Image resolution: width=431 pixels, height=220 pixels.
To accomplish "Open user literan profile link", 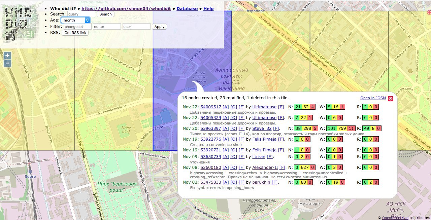I will [x=259, y=156].
